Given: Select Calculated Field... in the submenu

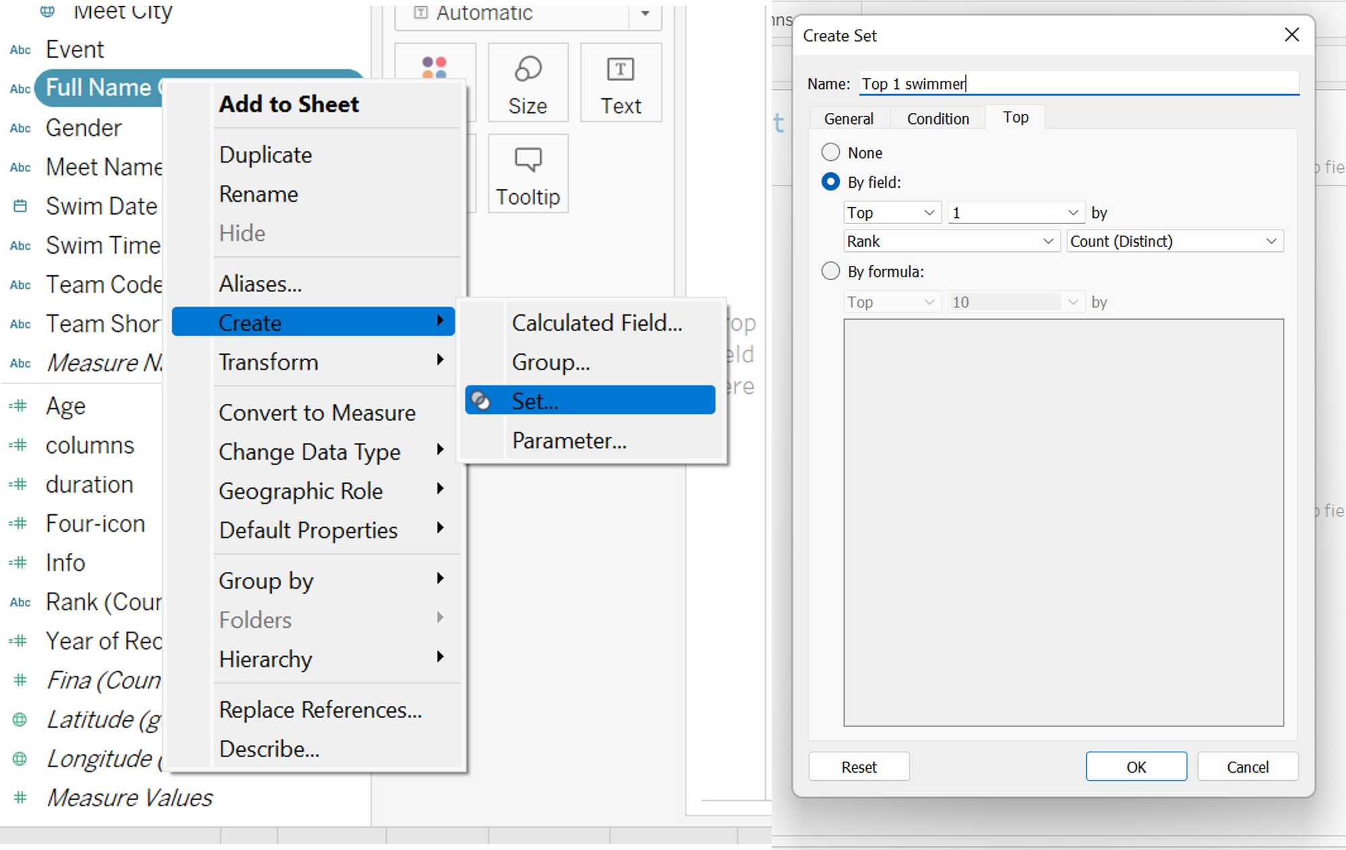Looking at the screenshot, I should [x=596, y=323].
